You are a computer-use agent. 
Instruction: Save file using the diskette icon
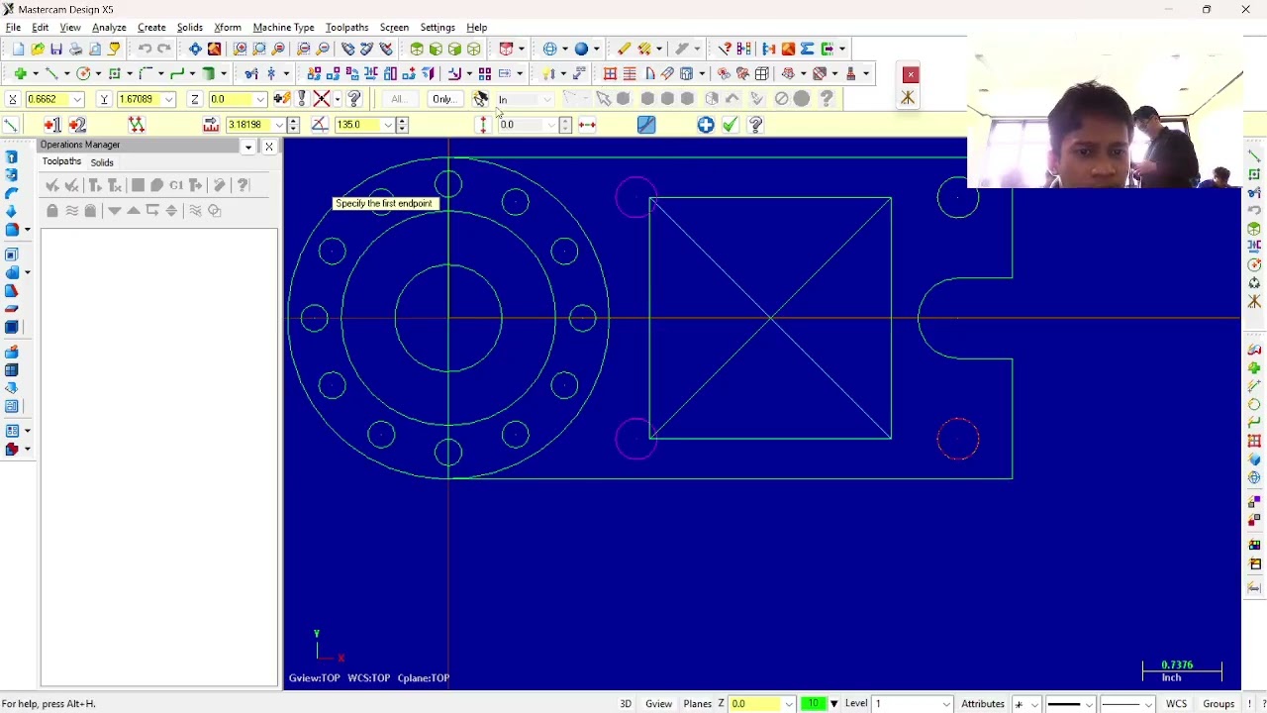[56, 49]
